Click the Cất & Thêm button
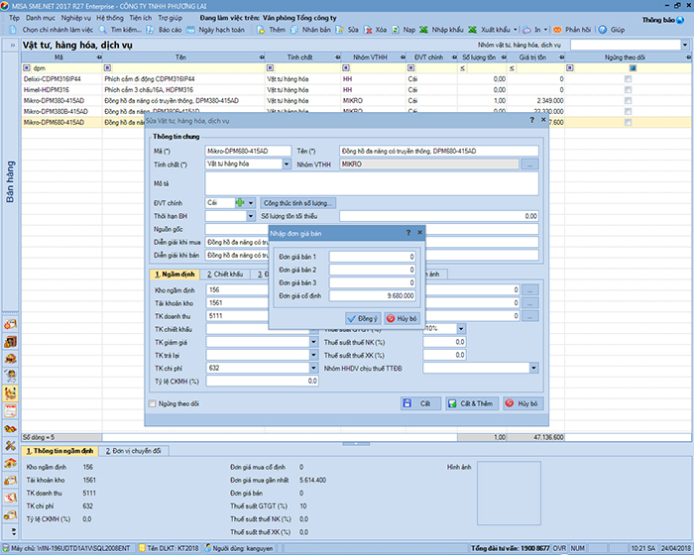Screen dimensions: 694x555 [x=472, y=403]
